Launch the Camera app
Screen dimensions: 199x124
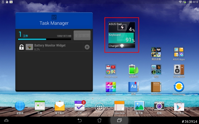(x=159, y=106)
